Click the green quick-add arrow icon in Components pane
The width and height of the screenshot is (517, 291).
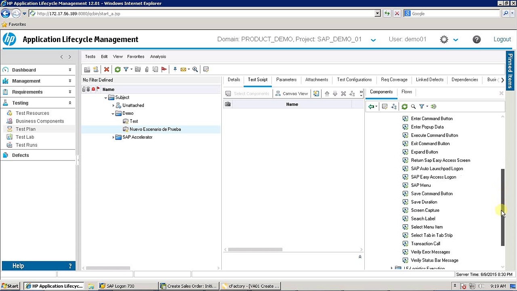pyautogui.click(x=433, y=107)
